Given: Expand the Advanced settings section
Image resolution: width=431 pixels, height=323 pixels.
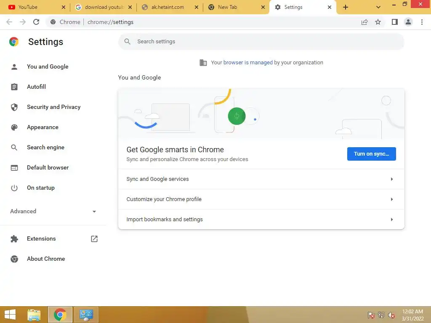Looking at the screenshot, I should click(53, 211).
